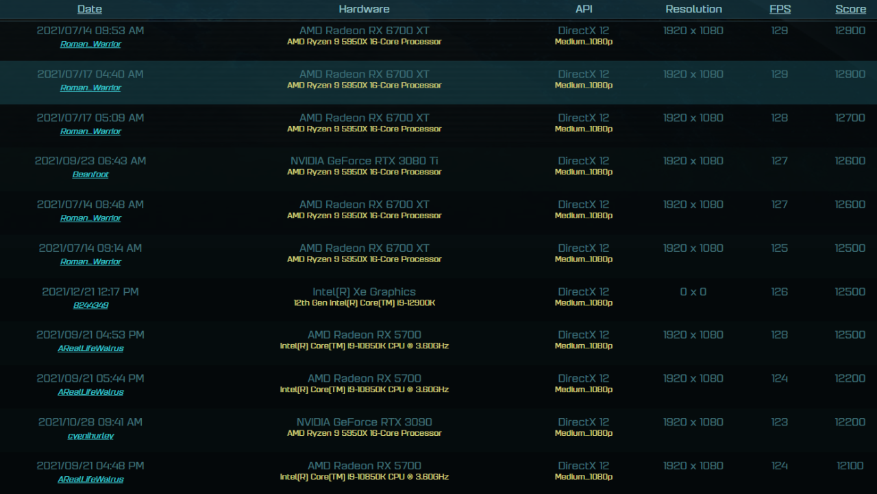Click the 128 FPS value in the 05:09 AM row
The width and height of the screenshot is (877, 494).
point(780,118)
